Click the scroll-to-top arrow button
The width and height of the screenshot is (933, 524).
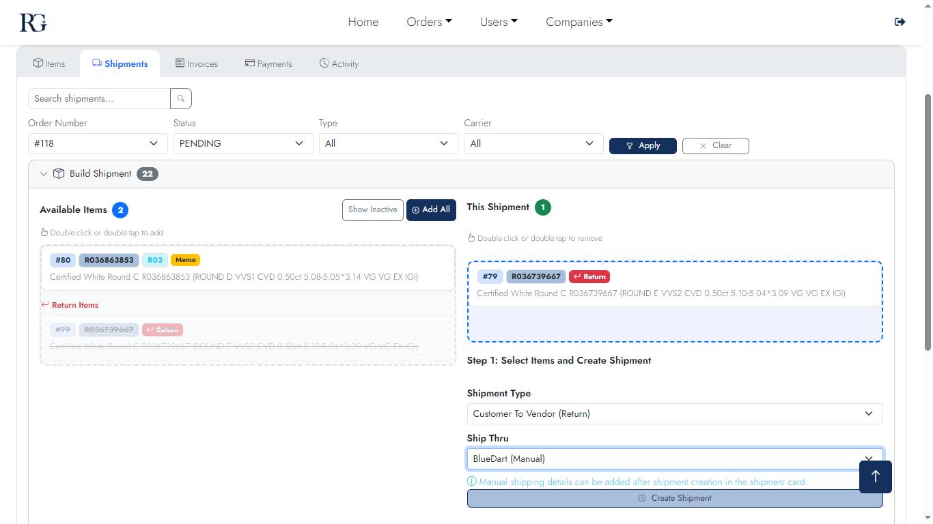point(875,476)
